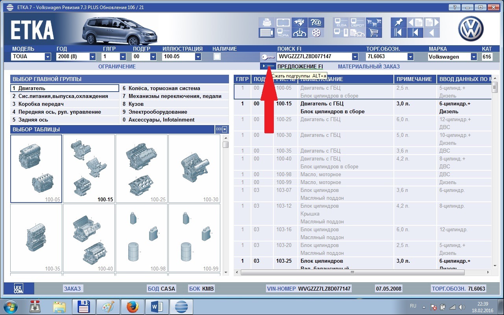Select row 100-15 Двигатель с ГБЦ 3,0 л.
The height and width of the screenshot is (315, 504).
coord(362,107)
